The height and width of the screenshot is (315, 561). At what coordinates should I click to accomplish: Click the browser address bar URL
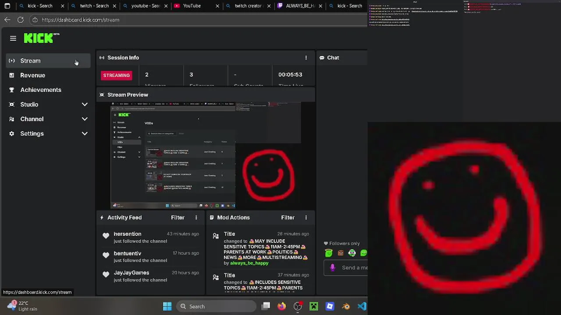click(80, 20)
